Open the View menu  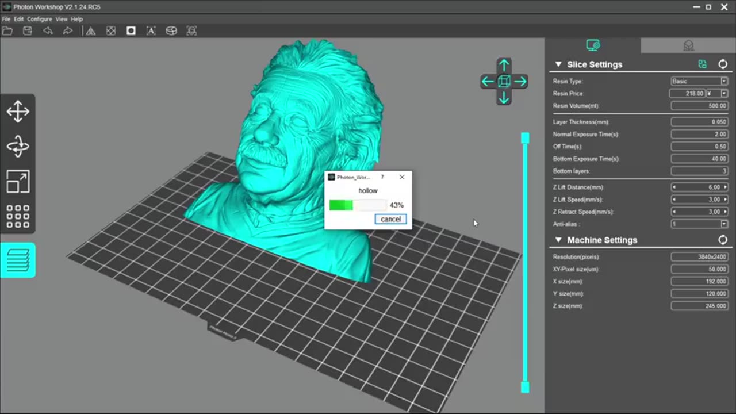(62, 19)
